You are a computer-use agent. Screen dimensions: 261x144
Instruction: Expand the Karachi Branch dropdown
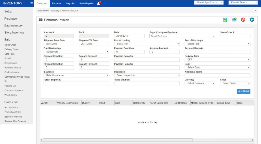pos(243,3)
